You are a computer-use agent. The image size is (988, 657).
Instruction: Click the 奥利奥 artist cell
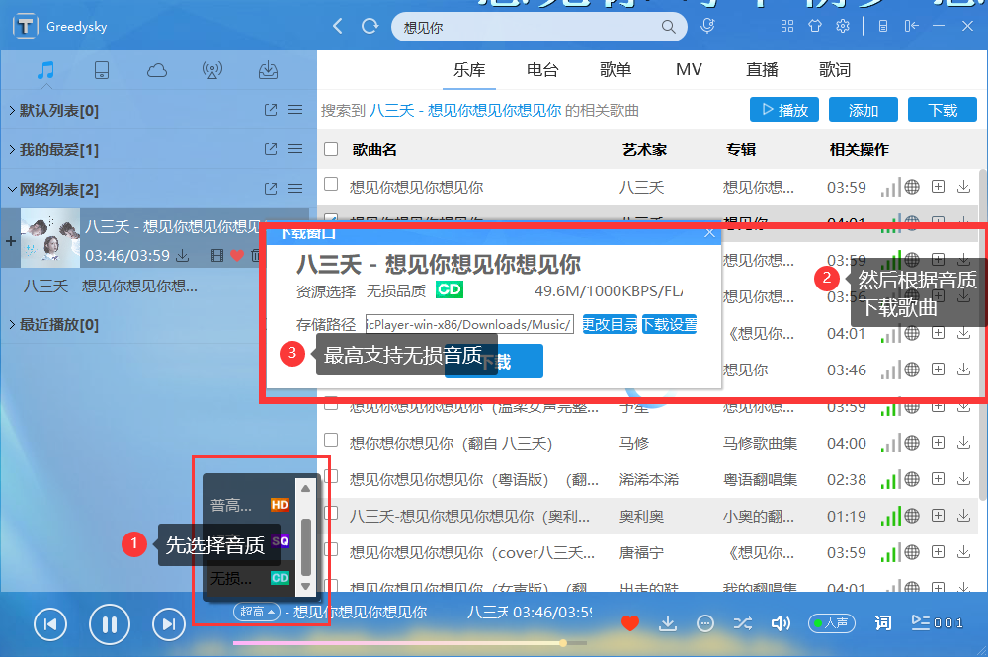point(641,516)
